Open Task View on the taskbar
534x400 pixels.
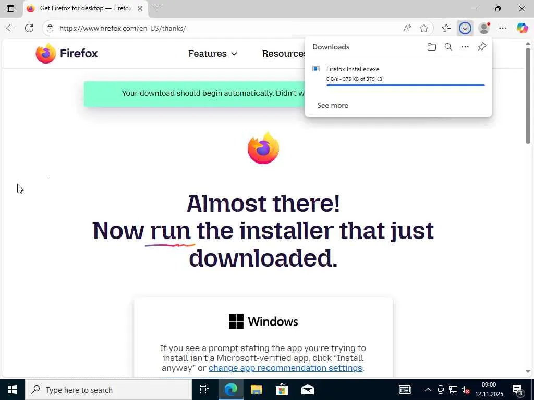coord(204,390)
